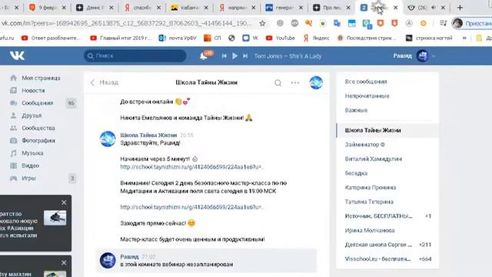Image resolution: width=492 pixels, height=277 pixels.
Task: Open Виталий Хамидулин conversation
Action: tap(387, 159)
